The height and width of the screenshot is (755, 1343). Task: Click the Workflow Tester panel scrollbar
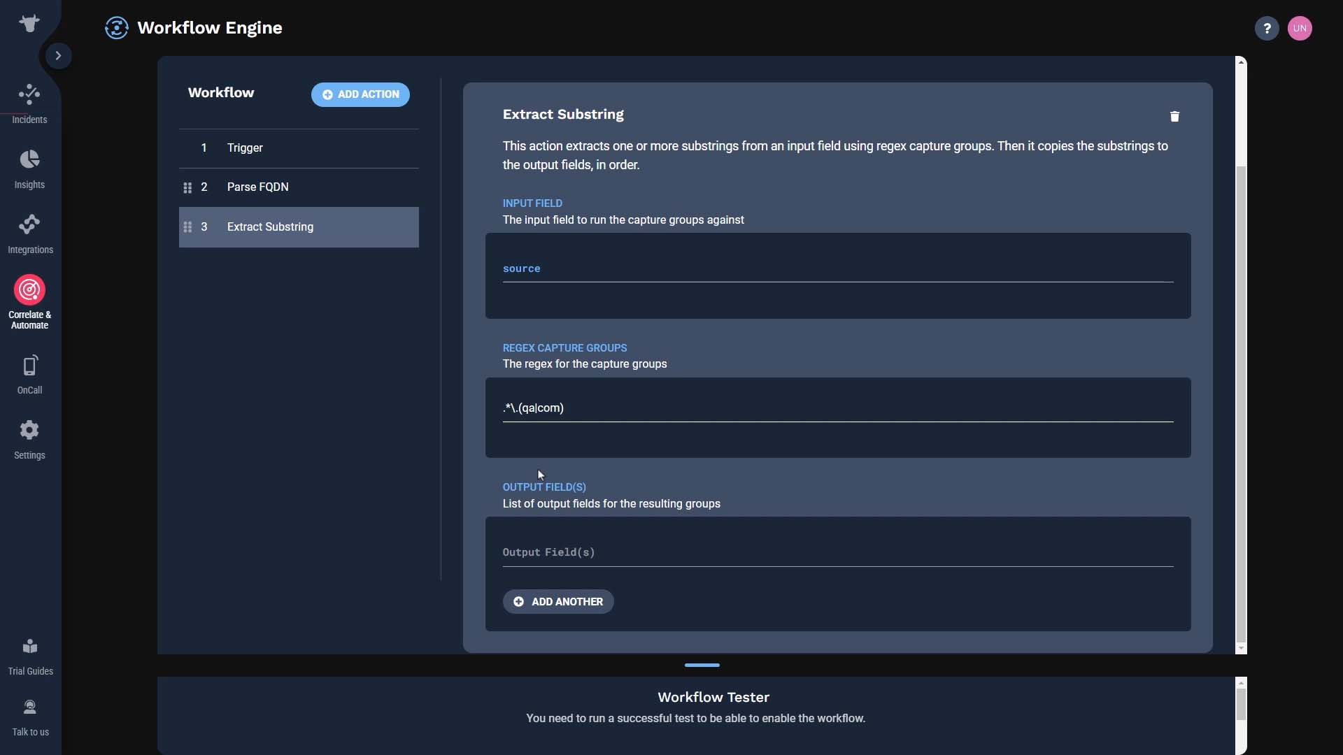1241,705
